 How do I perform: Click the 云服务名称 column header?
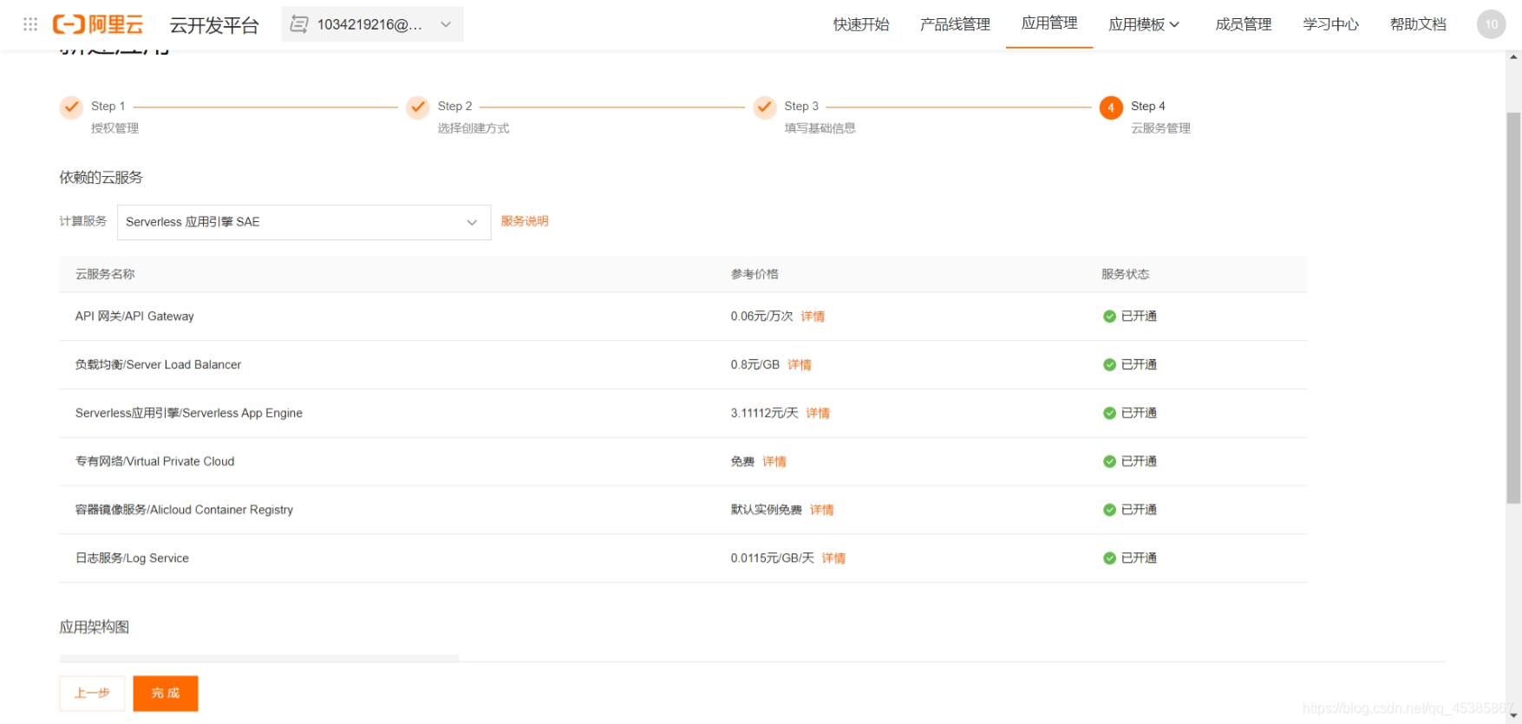(105, 274)
